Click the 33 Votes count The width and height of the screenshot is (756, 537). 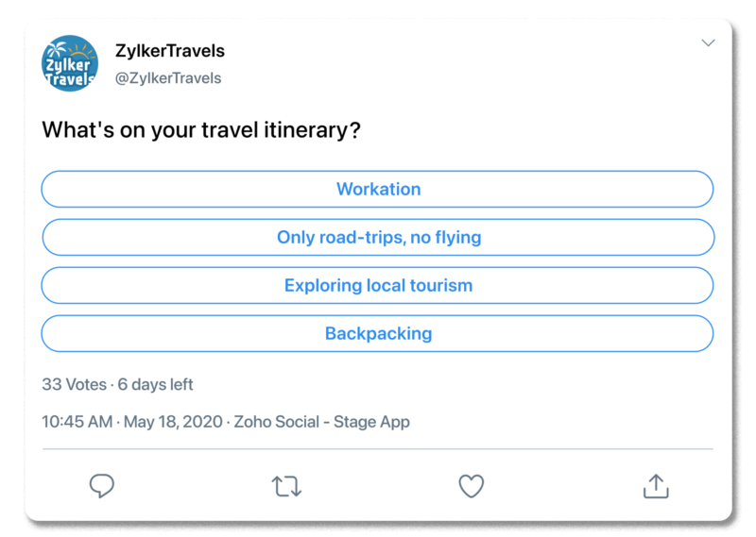[x=74, y=384]
